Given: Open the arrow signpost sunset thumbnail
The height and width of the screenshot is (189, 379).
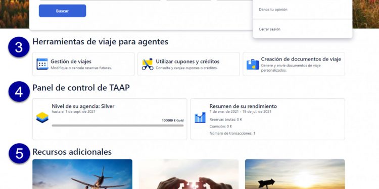Looking at the screenshot, I should coord(295,174).
